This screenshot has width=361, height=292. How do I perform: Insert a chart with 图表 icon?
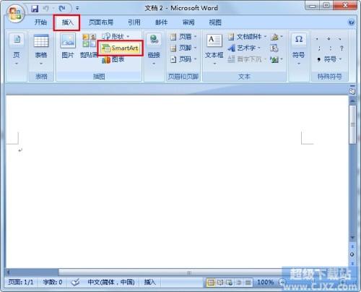(x=113, y=59)
